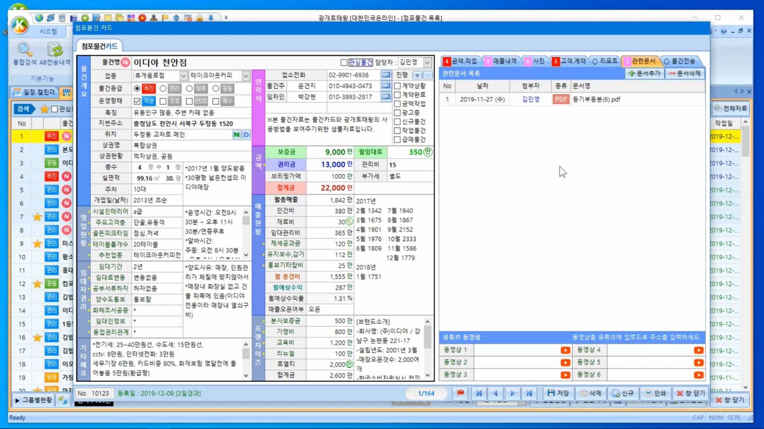Expand the 테이크아웃커피 category dropdown

click(x=245, y=76)
